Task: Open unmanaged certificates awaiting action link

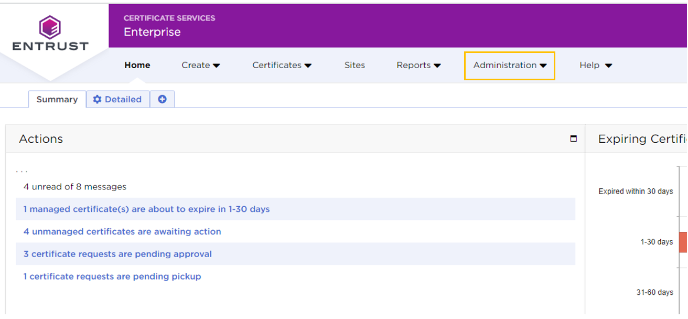Action: pos(122,231)
